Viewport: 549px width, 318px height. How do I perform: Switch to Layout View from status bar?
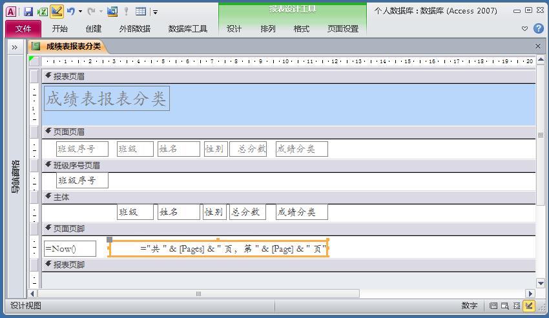[x=517, y=306]
